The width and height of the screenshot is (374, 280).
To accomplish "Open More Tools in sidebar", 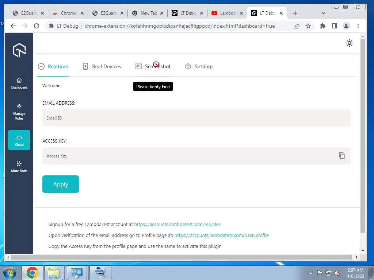I will [x=19, y=167].
